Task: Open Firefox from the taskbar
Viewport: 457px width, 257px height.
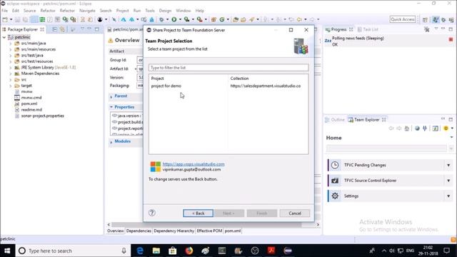Action: (x=189, y=251)
